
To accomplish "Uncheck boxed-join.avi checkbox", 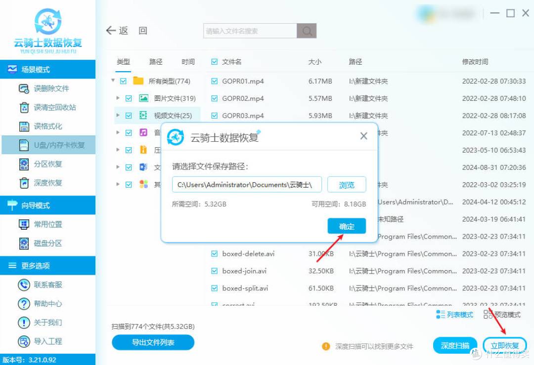I will [x=214, y=271].
